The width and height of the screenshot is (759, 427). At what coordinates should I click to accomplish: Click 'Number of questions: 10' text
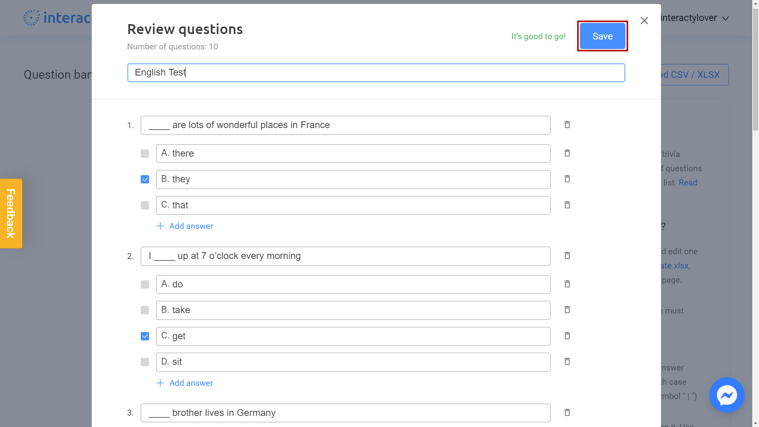tap(173, 47)
